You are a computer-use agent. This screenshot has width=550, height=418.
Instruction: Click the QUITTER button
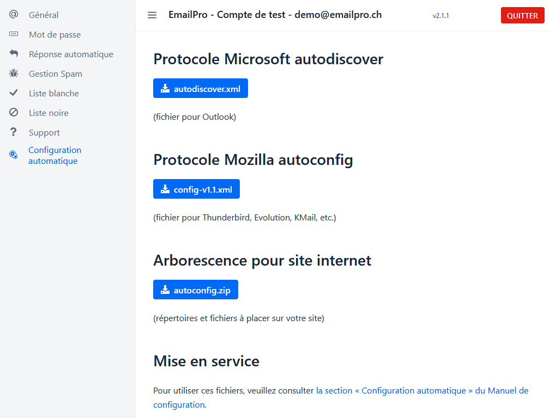[x=522, y=15]
